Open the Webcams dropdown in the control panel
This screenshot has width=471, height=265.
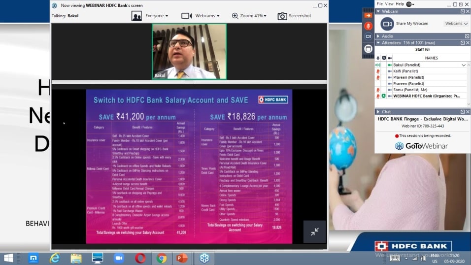(x=455, y=24)
